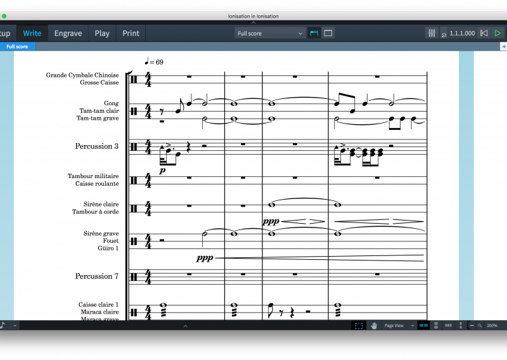Click the Gong instrument label

(112, 103)
